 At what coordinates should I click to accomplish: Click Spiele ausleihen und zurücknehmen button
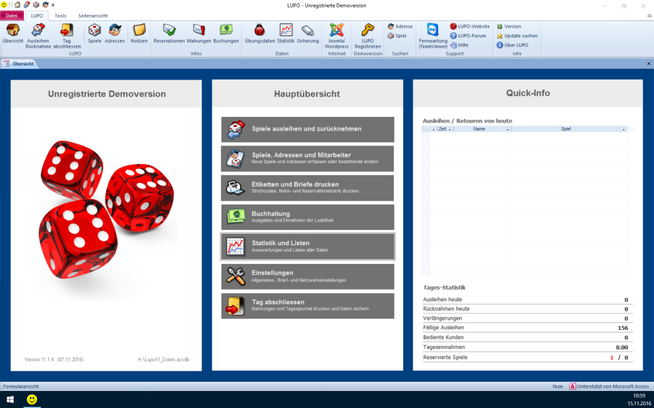308,129
